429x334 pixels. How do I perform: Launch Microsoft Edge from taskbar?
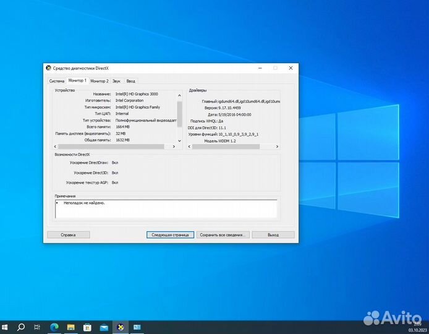click(54, 327)
